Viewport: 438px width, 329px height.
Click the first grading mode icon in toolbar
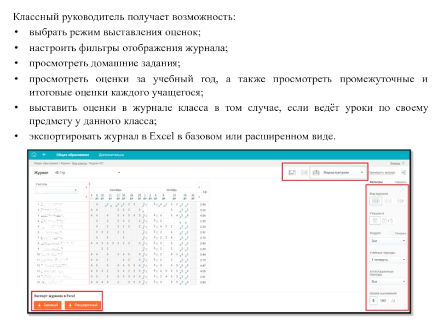click(292, 172)
